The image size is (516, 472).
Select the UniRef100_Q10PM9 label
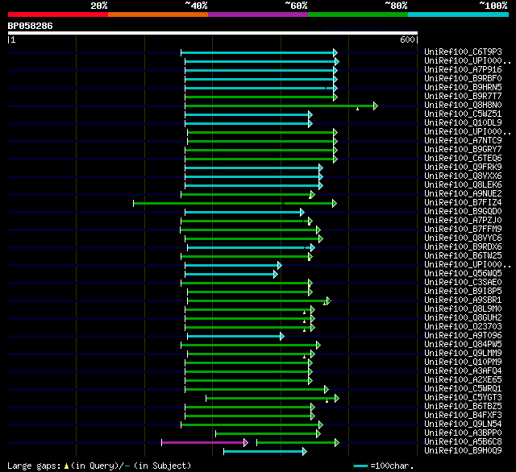[x=463, y=362]
